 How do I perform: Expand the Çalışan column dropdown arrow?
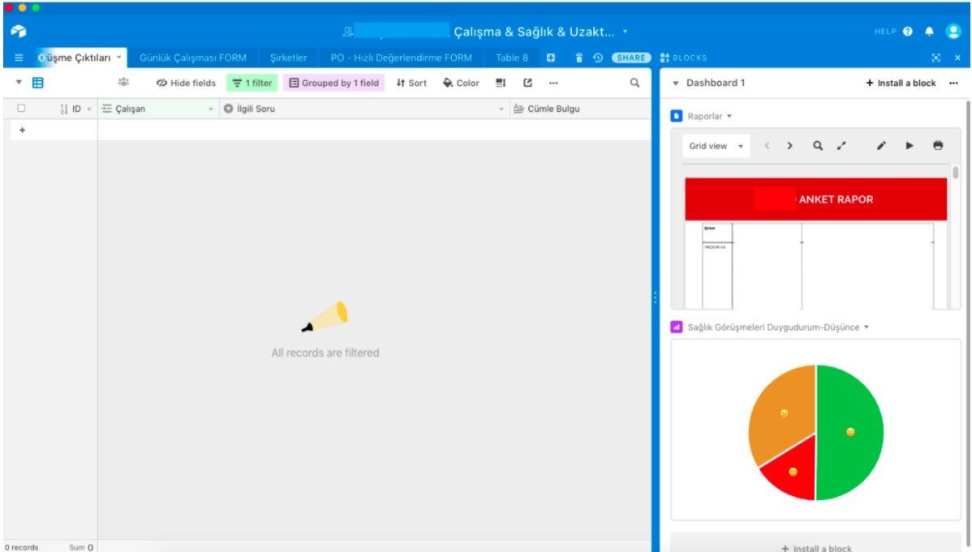click(x=211, y=109)
